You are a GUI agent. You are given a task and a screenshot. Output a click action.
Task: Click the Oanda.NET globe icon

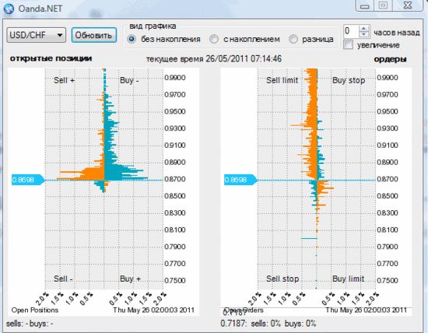click(x=9, y=9)
